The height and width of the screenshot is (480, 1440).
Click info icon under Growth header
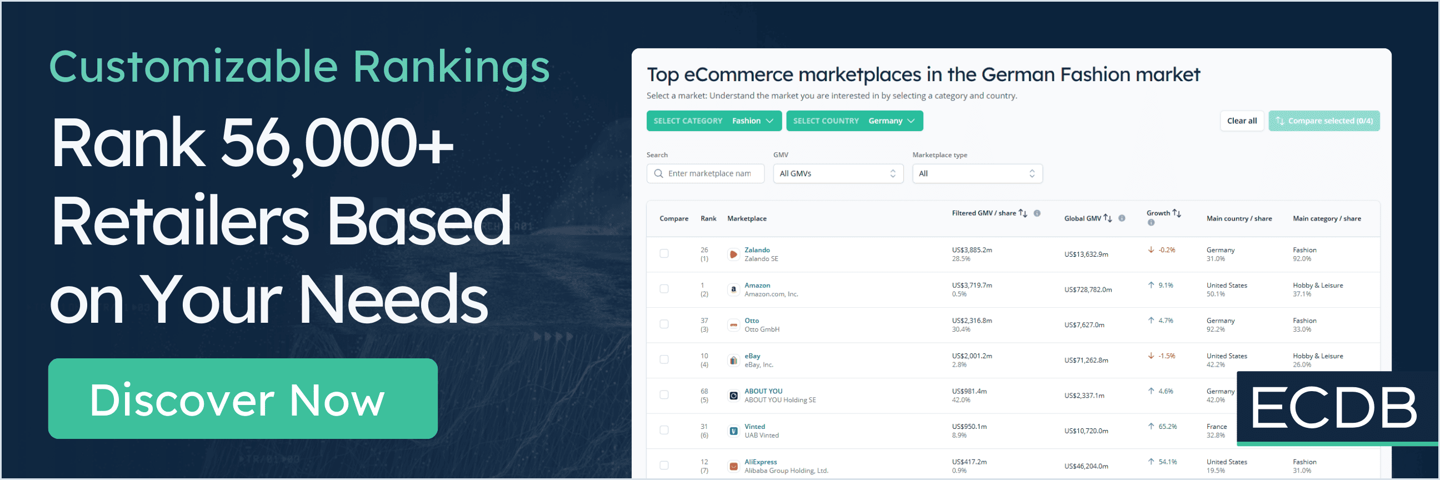click(1151, 222)
